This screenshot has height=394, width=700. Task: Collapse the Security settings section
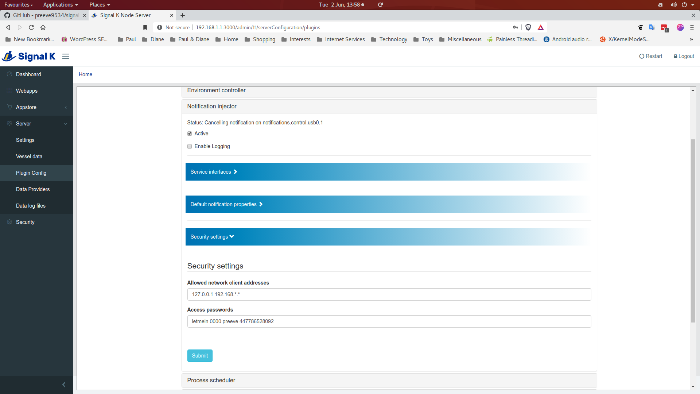212,236
